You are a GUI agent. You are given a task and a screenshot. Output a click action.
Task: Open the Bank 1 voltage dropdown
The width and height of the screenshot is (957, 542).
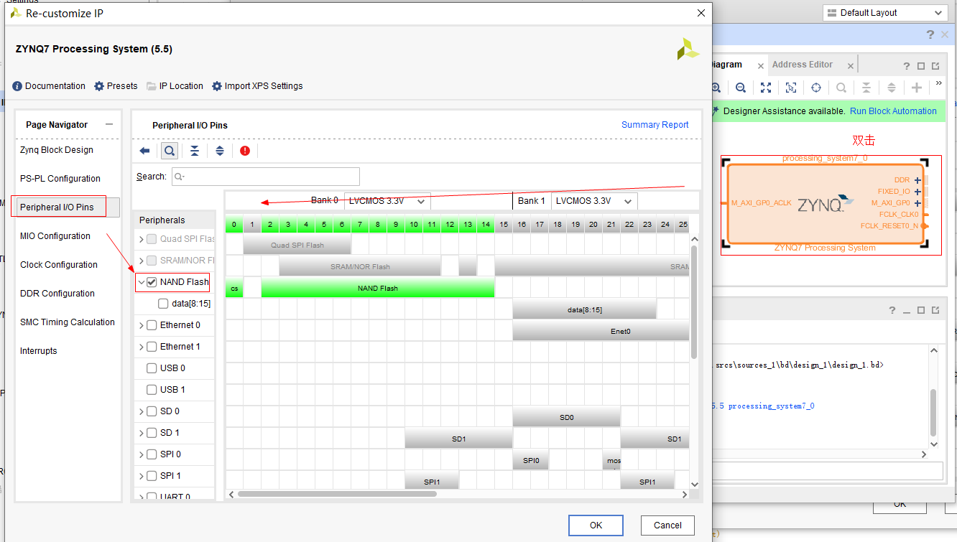coord(594,201)
